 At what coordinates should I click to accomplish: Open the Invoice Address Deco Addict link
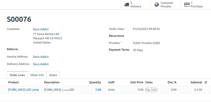point(41,57)
